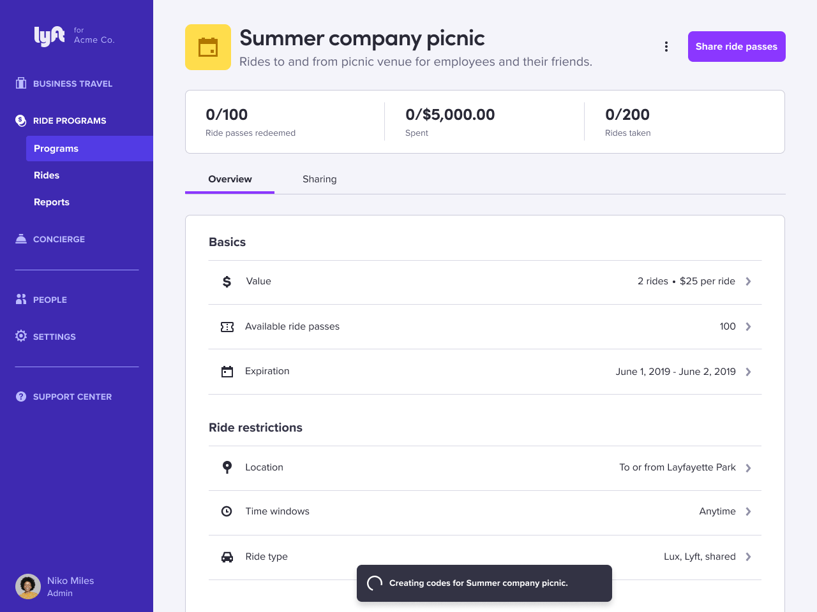Expand the Location row chevron
Image resolution: width=817 pixels, height=612 pixels.
749,468
